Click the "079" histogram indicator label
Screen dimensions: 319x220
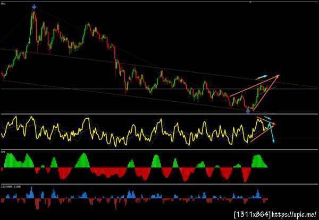3,152
